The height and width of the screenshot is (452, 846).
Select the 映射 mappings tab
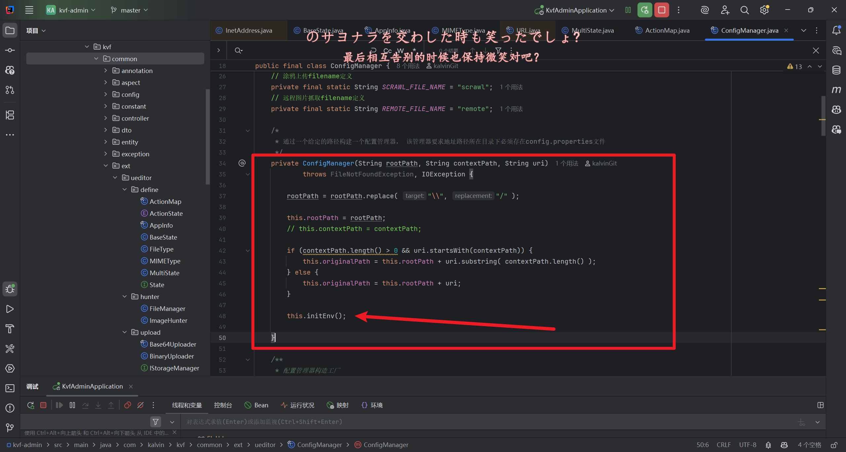tap(337, 405)
